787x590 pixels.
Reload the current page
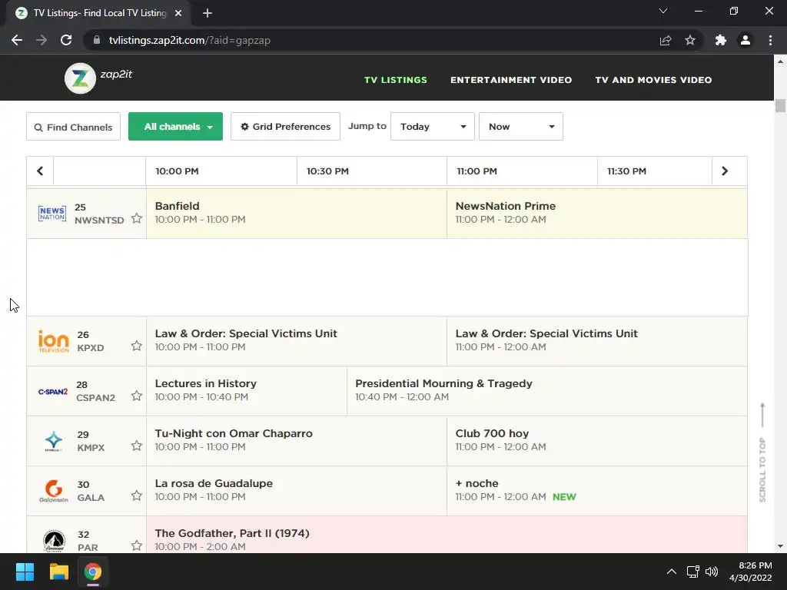[66, 40]
